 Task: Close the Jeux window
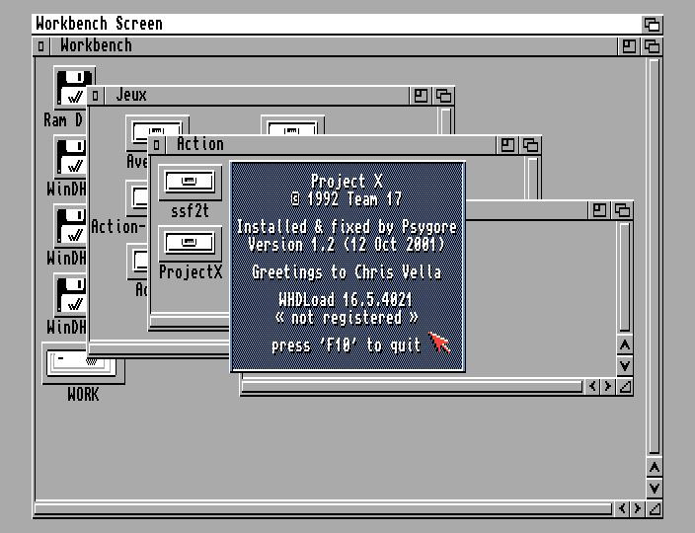tap(96, 96)
